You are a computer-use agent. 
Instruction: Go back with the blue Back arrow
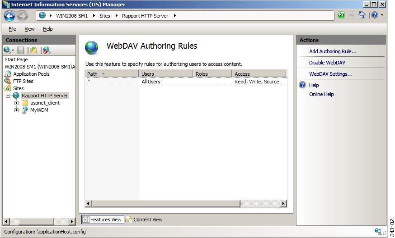tap(9, 16)
